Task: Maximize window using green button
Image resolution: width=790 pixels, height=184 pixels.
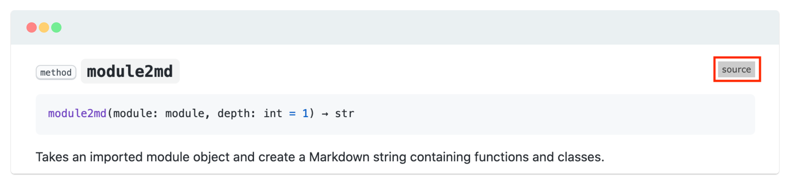Action: click(56, 27)
